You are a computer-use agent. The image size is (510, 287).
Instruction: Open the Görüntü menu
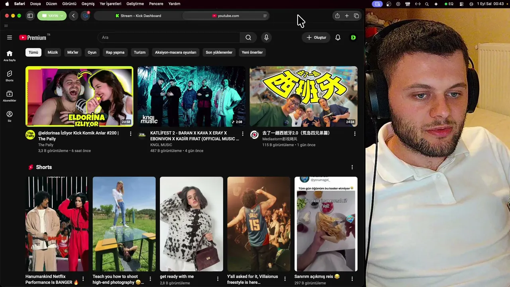[x=69, y=4]
